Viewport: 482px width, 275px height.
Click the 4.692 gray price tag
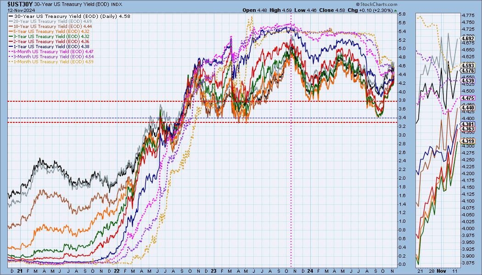[468, 38]
